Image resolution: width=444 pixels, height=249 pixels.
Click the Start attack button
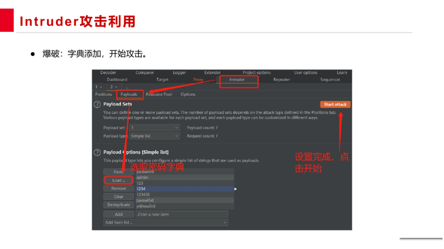335,104
